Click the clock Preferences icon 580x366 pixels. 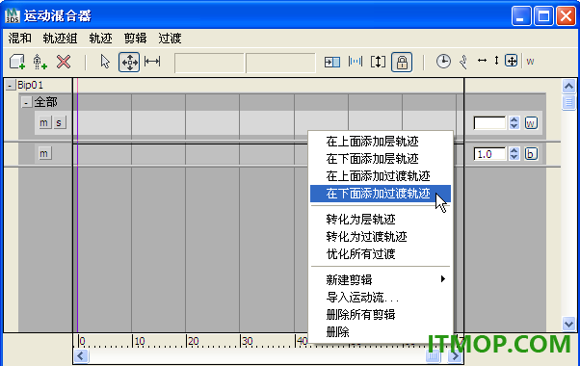(443, 62)
